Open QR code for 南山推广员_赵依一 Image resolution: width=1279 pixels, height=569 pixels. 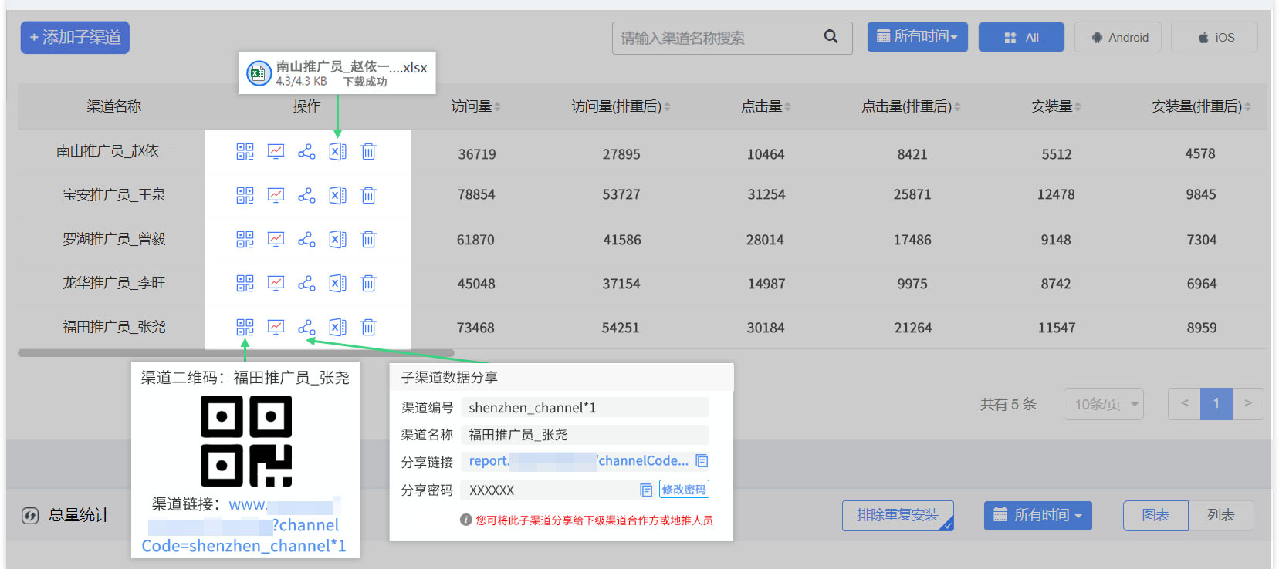(x=245, y=152)
